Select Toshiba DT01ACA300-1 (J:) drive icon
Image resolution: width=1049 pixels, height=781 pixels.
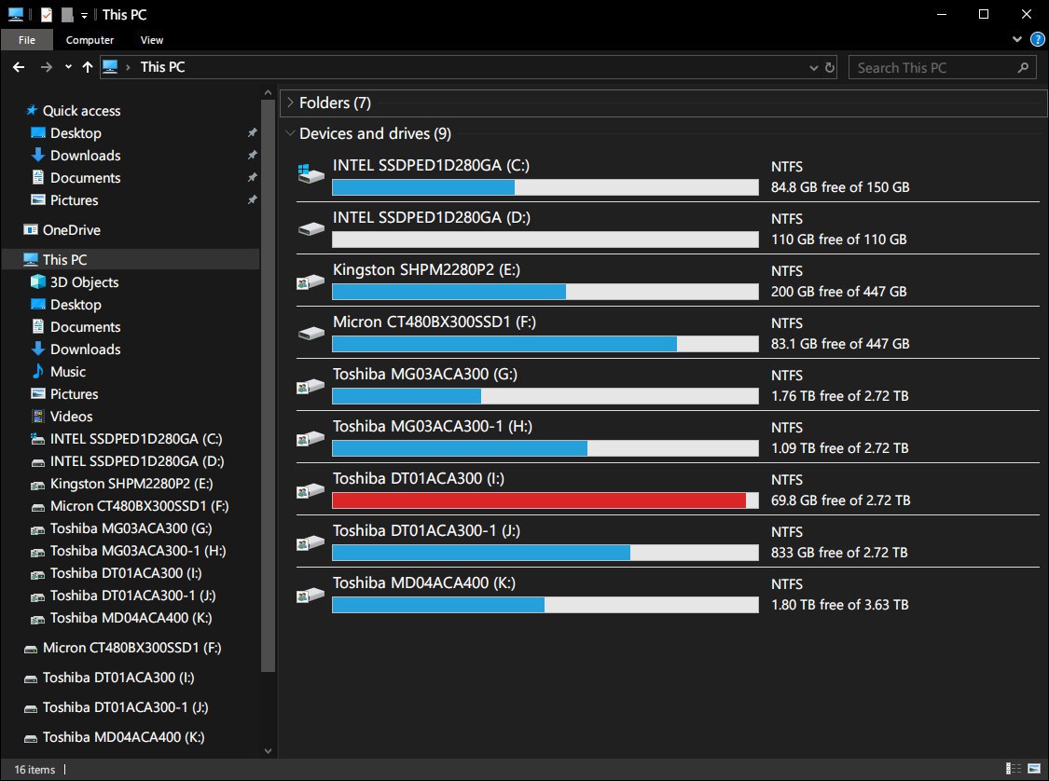pos(311,542)
